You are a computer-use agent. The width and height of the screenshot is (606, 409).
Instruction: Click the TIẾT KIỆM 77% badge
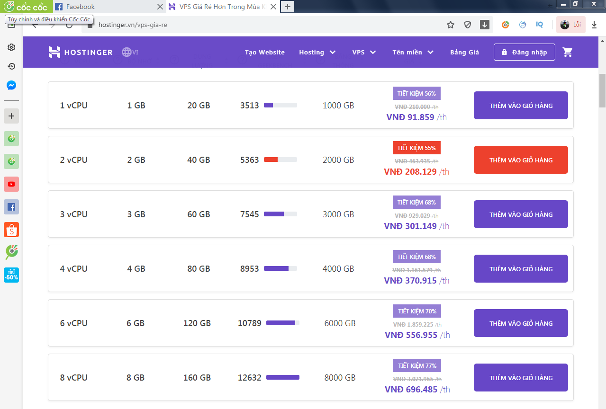point(417,365)
